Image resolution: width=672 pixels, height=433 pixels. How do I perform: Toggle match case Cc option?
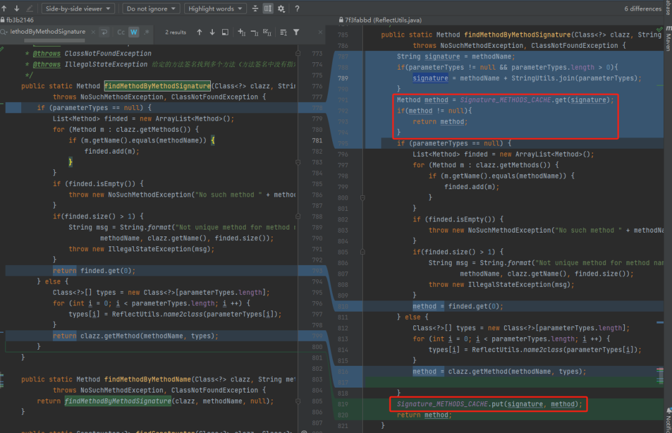[121, 32]
